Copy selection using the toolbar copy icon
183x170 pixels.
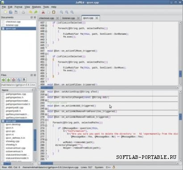click(48, 12)
